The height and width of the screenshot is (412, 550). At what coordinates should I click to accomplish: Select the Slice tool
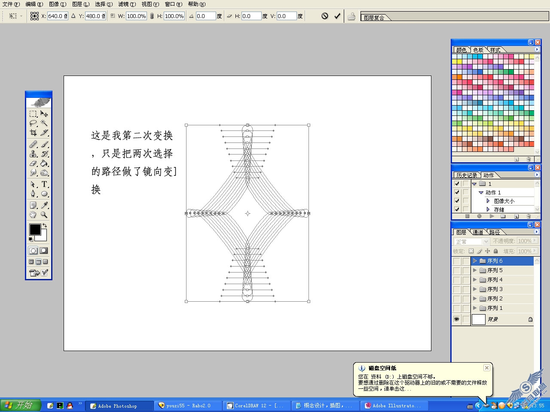pyautogui.click(x=44, y=133)
